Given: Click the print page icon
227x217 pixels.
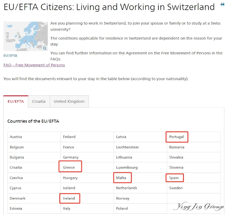Looking at the screenshot, I should coord(222,4).
